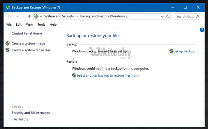Screen dimensions: 208x129
Task: Click the search magnifier icon
Action: [197, 17]
